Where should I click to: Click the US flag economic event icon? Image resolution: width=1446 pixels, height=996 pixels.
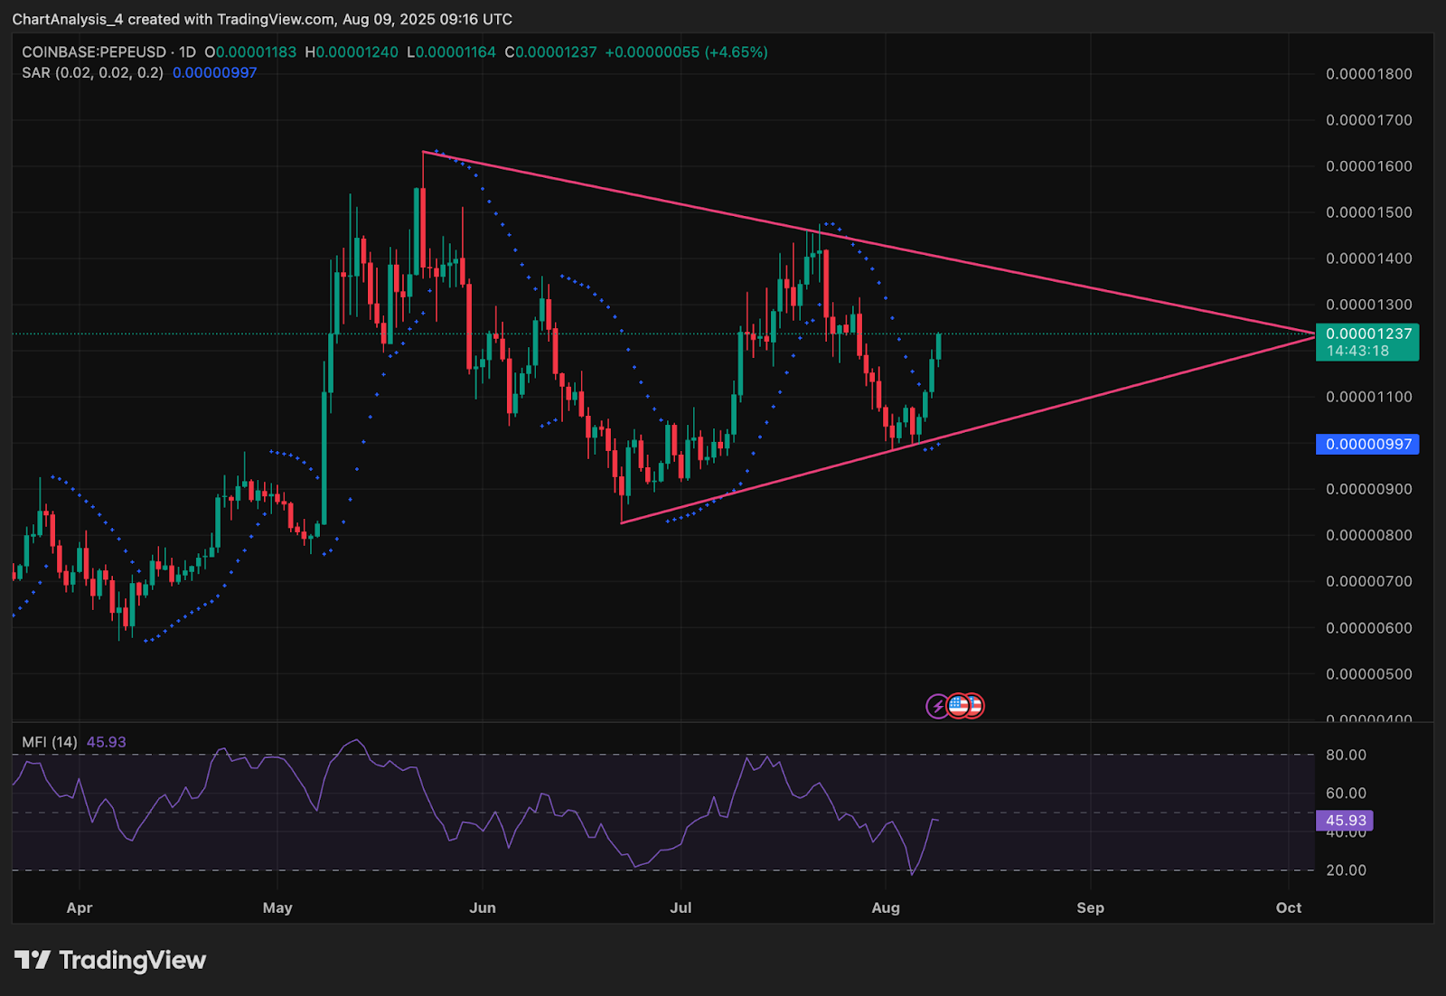coord(959,706)
